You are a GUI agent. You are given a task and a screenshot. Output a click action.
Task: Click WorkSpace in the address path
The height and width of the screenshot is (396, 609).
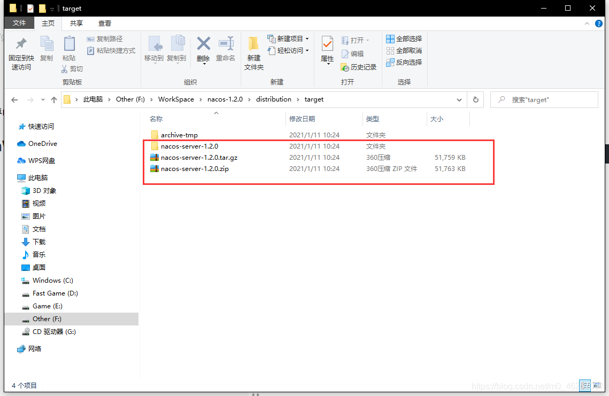(176, 99)
